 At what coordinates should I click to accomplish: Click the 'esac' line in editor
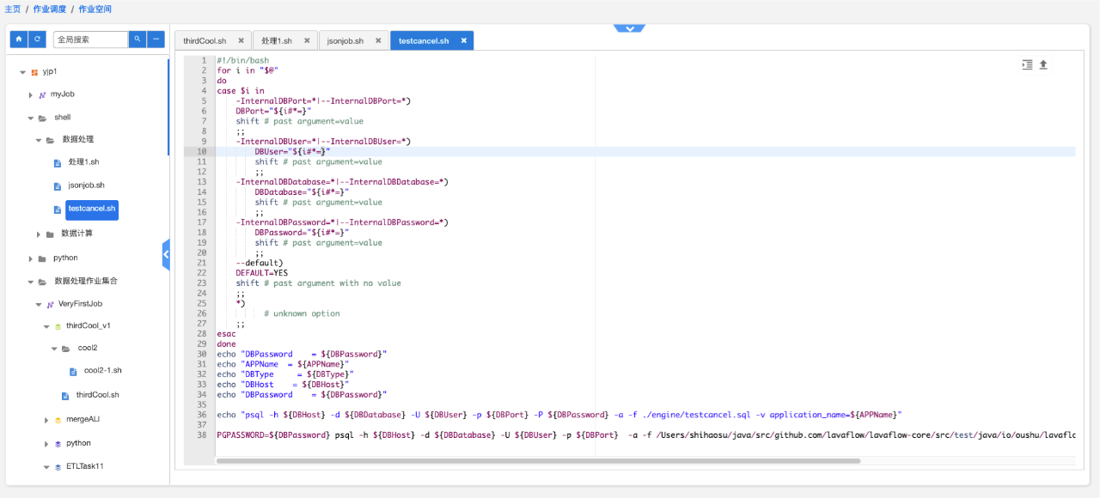click(x=226, y=334)
